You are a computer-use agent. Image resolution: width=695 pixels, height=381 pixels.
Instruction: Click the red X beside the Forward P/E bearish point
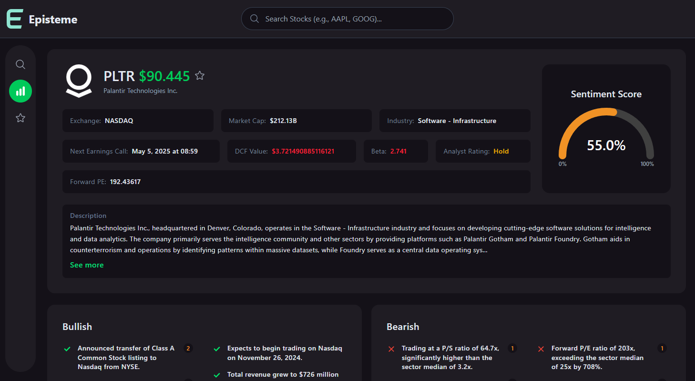tap(541, 349)
